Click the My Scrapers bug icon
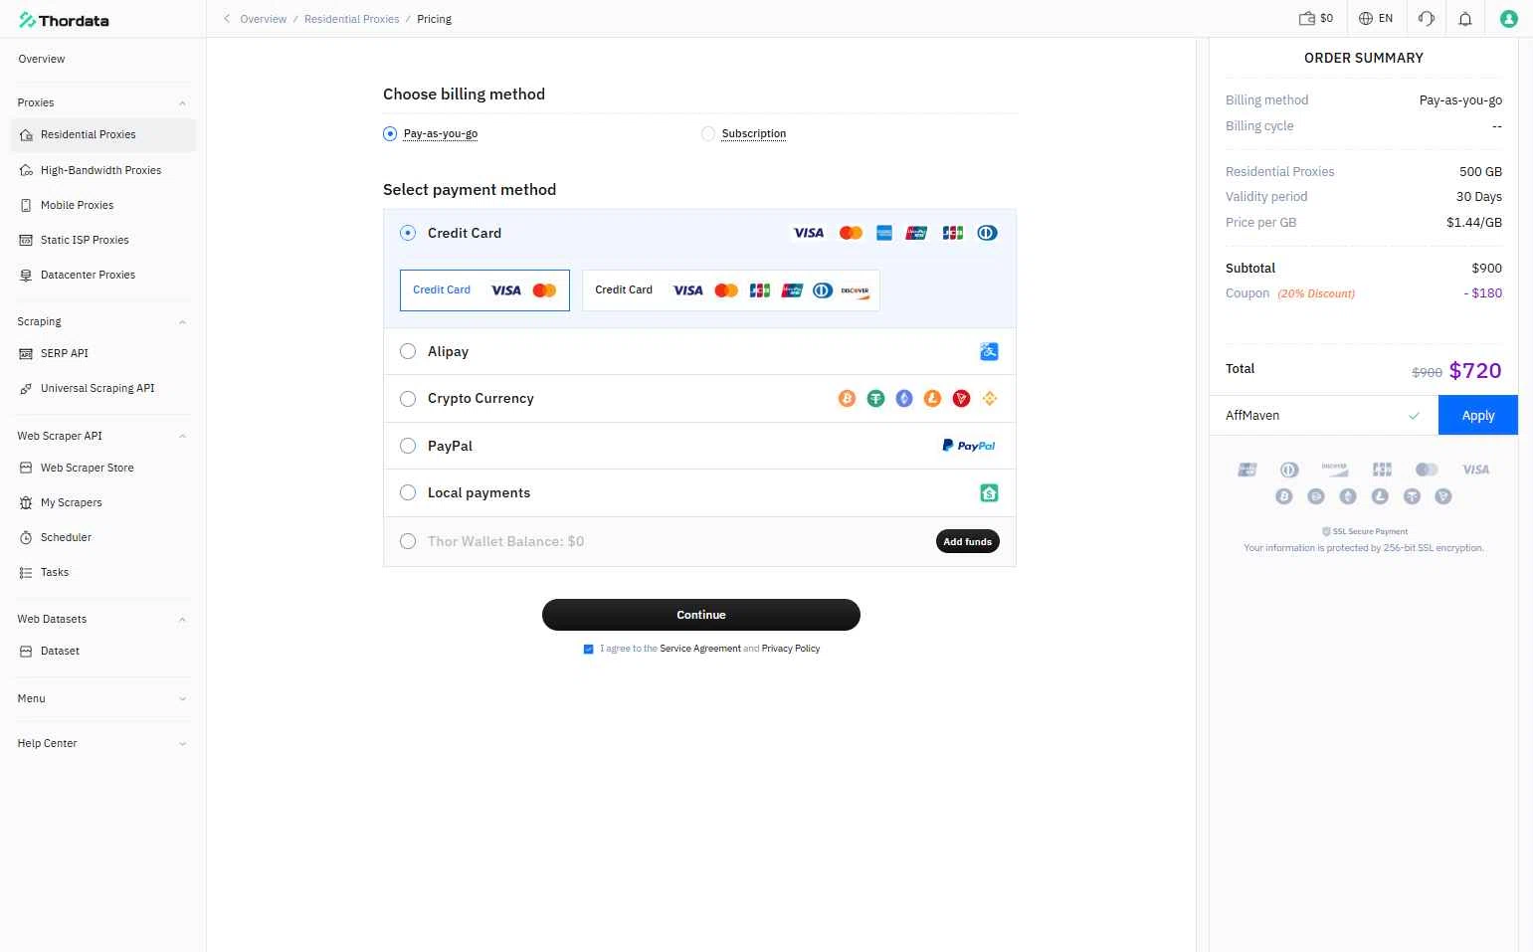 tap(27, 503)
